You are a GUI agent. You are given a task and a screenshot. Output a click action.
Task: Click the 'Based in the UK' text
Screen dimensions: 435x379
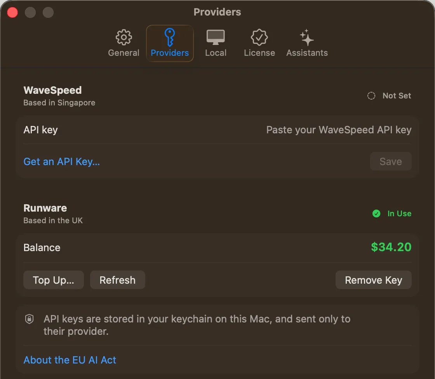[x=53, y=221]
